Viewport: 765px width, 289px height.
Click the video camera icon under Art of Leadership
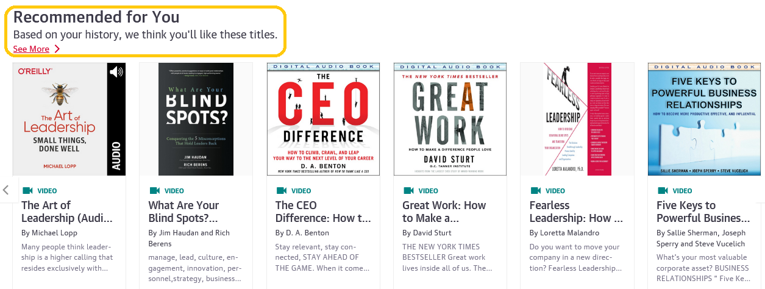coord(27,191)
